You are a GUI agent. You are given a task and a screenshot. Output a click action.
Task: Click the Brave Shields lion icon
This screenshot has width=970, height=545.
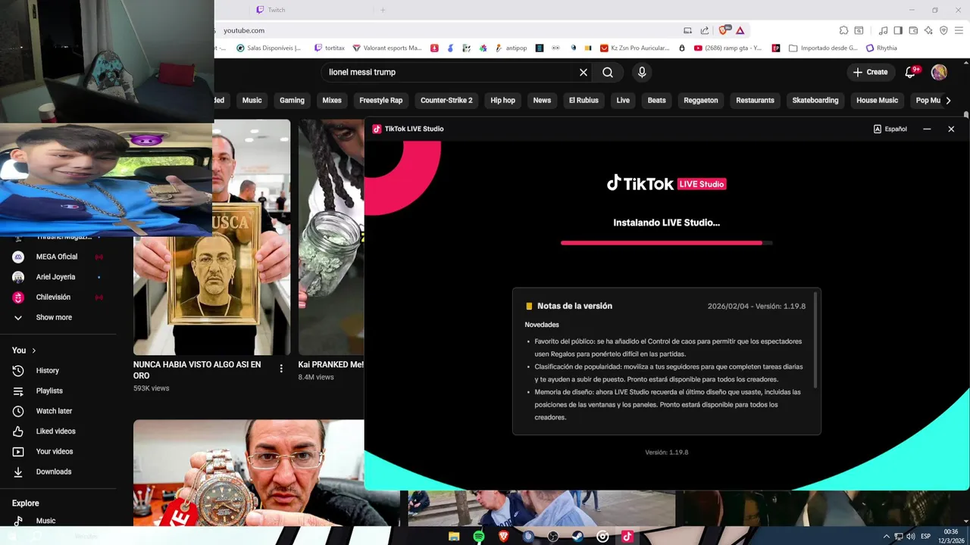(x=724, y=30)
